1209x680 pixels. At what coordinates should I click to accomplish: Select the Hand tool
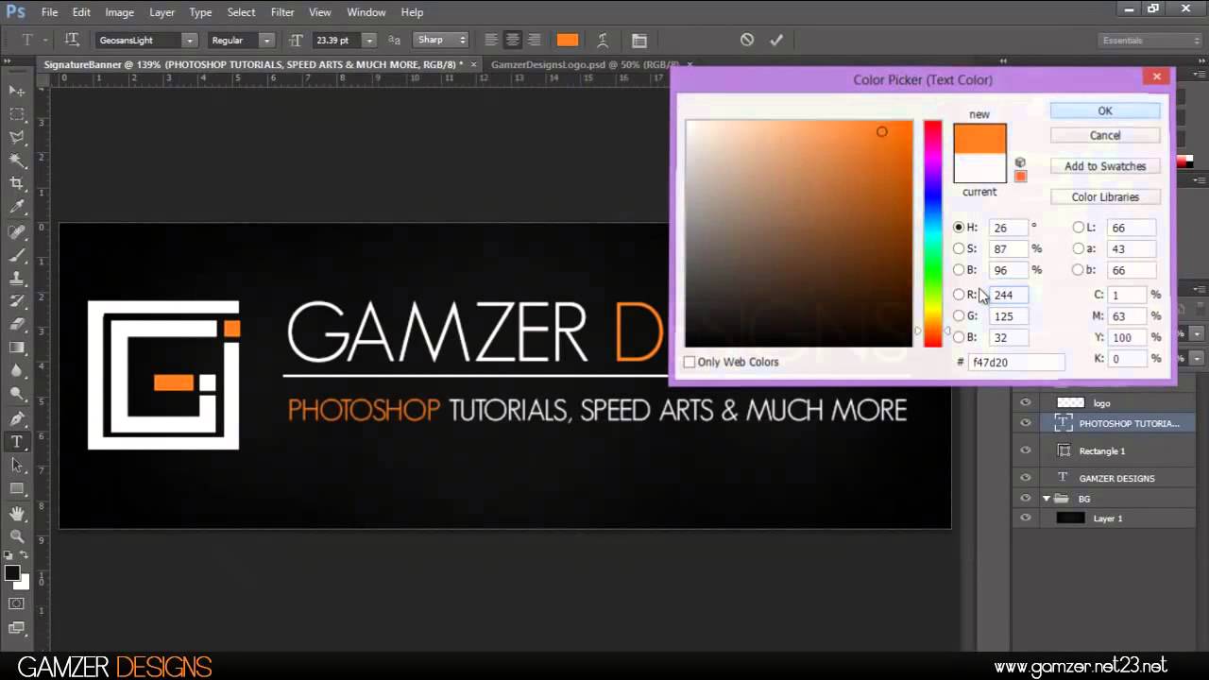[x=17, y=514]
